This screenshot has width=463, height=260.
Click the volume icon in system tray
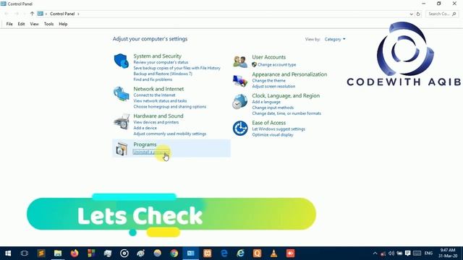coord(391,253)
